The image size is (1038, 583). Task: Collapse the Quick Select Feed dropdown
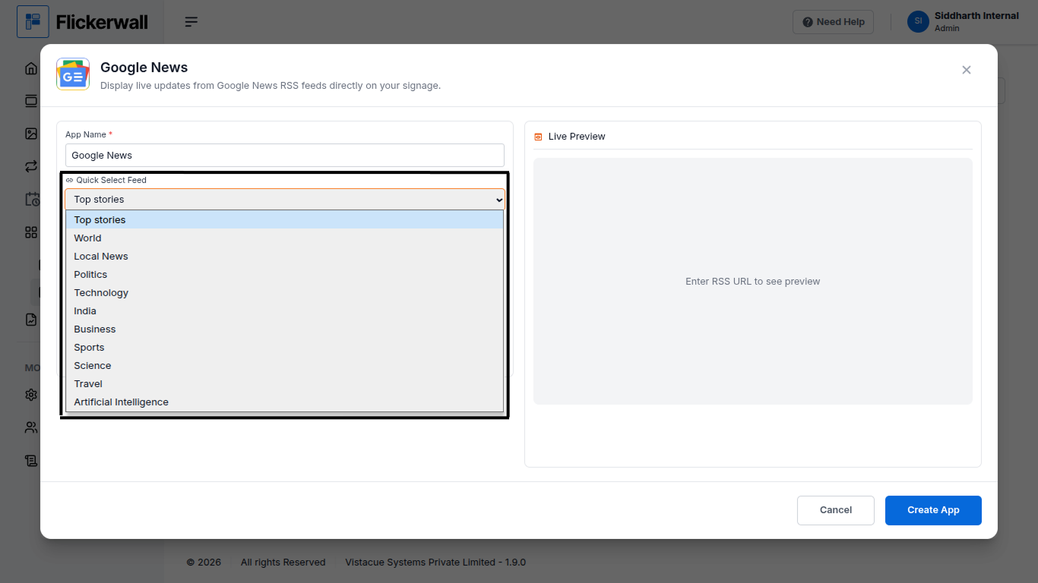click(x=285, y=200)
